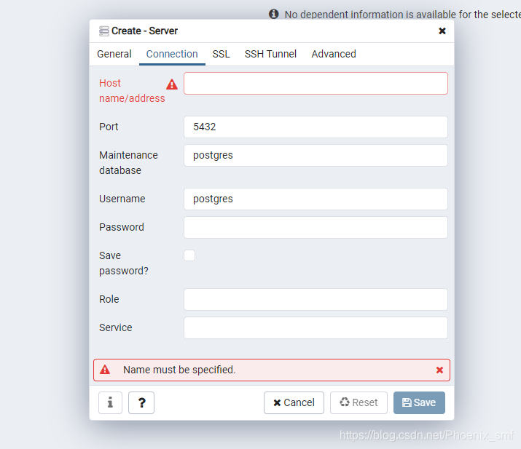Reset the server form fields
Viewport: 521px width, 449px height.
(359, 402)
